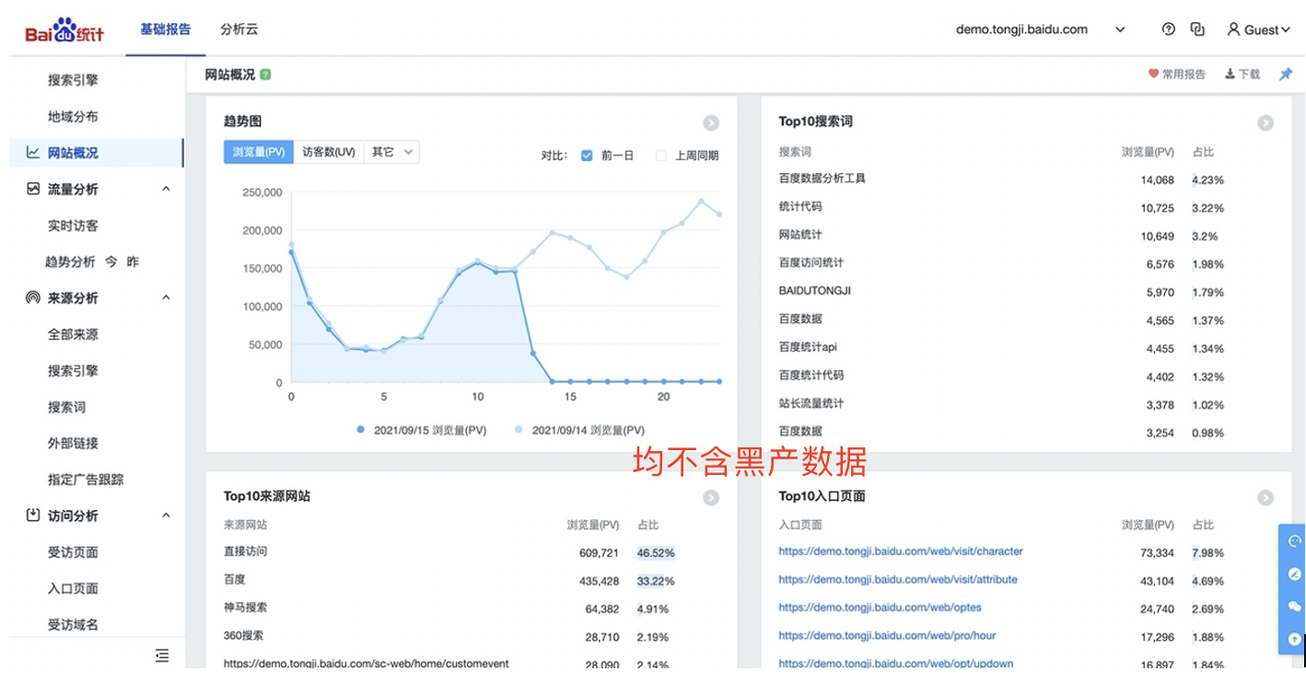Viewport: 1306px width, 683px height.
Task: Switch to the 分析云 tab
Action: coord(239,29)
